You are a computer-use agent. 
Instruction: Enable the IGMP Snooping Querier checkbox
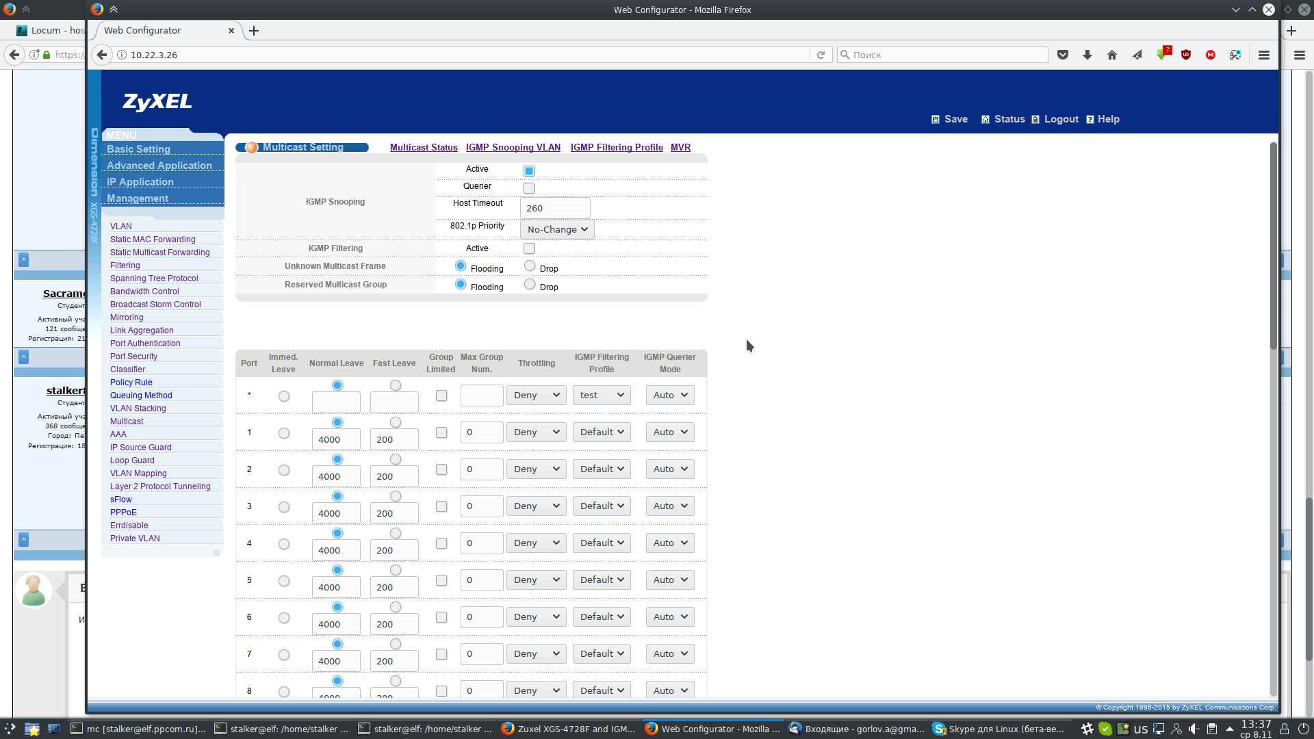[x=529, y=188]
